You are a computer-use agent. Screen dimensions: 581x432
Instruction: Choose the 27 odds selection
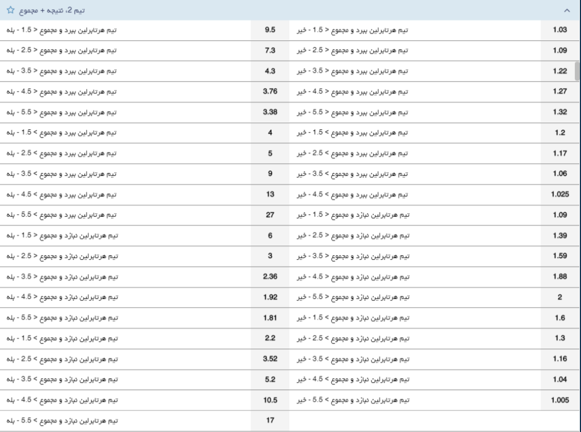pyautogui.click(x=270, y=215)
